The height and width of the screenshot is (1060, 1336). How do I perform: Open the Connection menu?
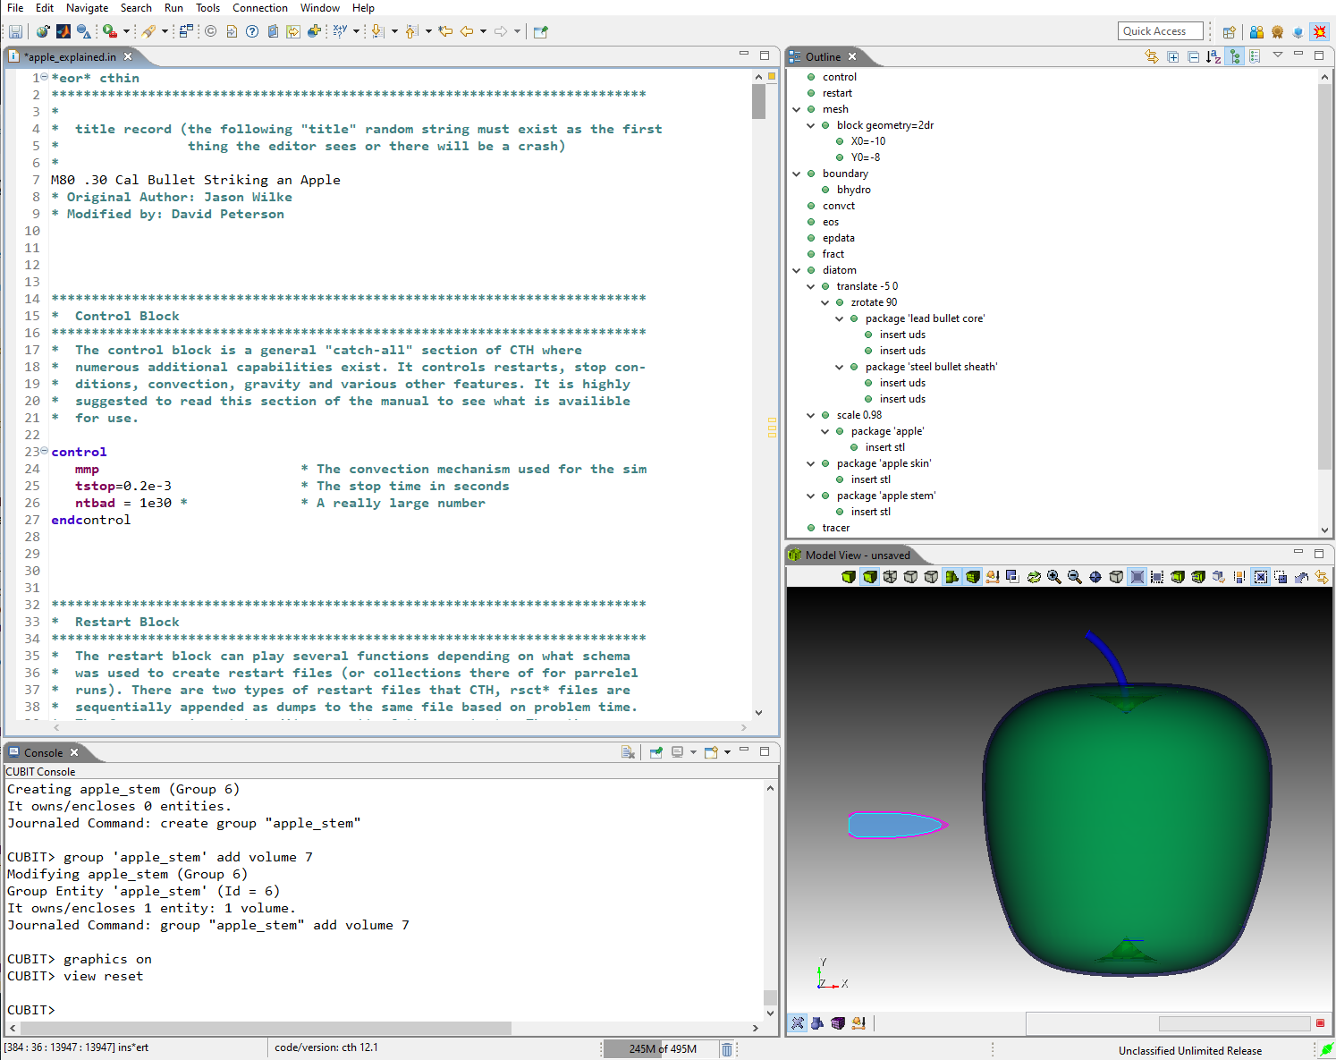point(260,8)
